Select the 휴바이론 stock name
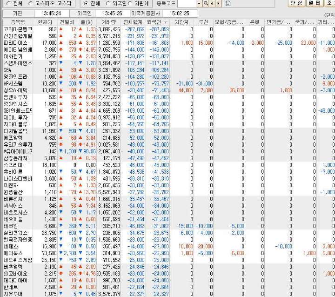The width and height of the screenshot is (335, 297). 13,172
